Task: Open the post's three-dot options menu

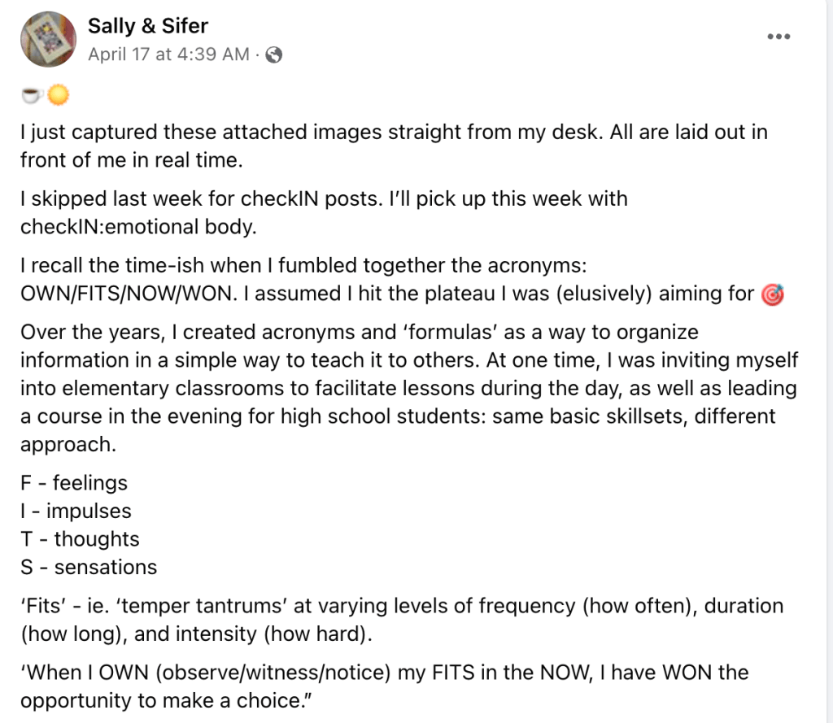Action: pyautogui.click(x=778, y=37)
